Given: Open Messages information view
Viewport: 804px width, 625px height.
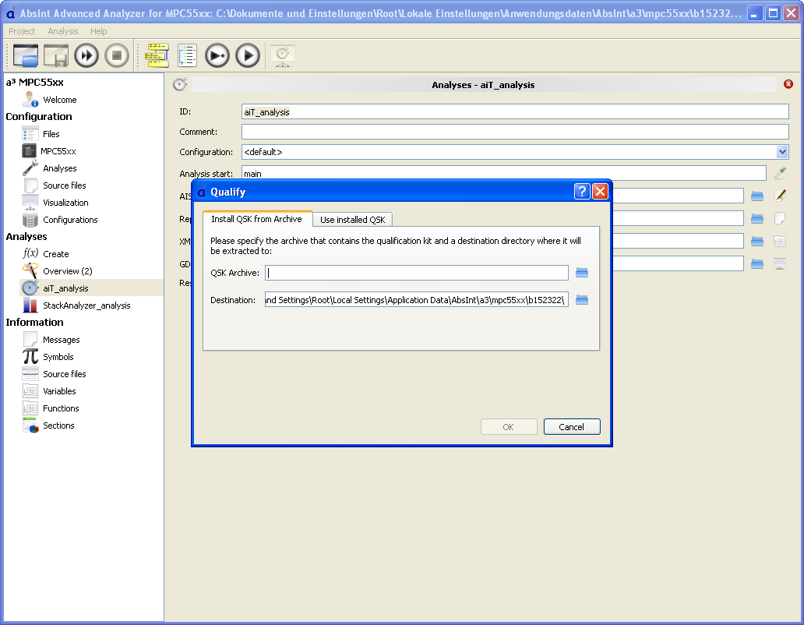Looking at the screenshot, I should click(61, 340).
